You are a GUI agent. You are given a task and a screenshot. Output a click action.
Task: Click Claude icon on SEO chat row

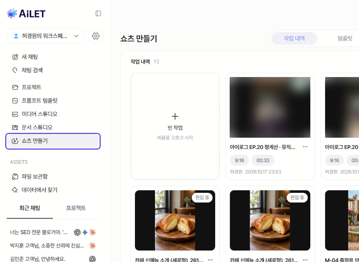click(x=93, y=233)
